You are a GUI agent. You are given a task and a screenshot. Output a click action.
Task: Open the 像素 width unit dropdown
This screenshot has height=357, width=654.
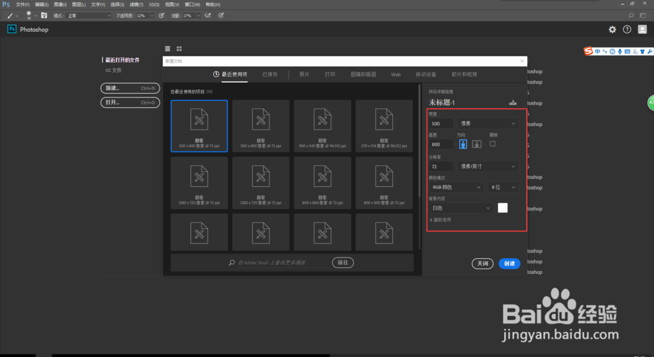click(x=488, y=124)
